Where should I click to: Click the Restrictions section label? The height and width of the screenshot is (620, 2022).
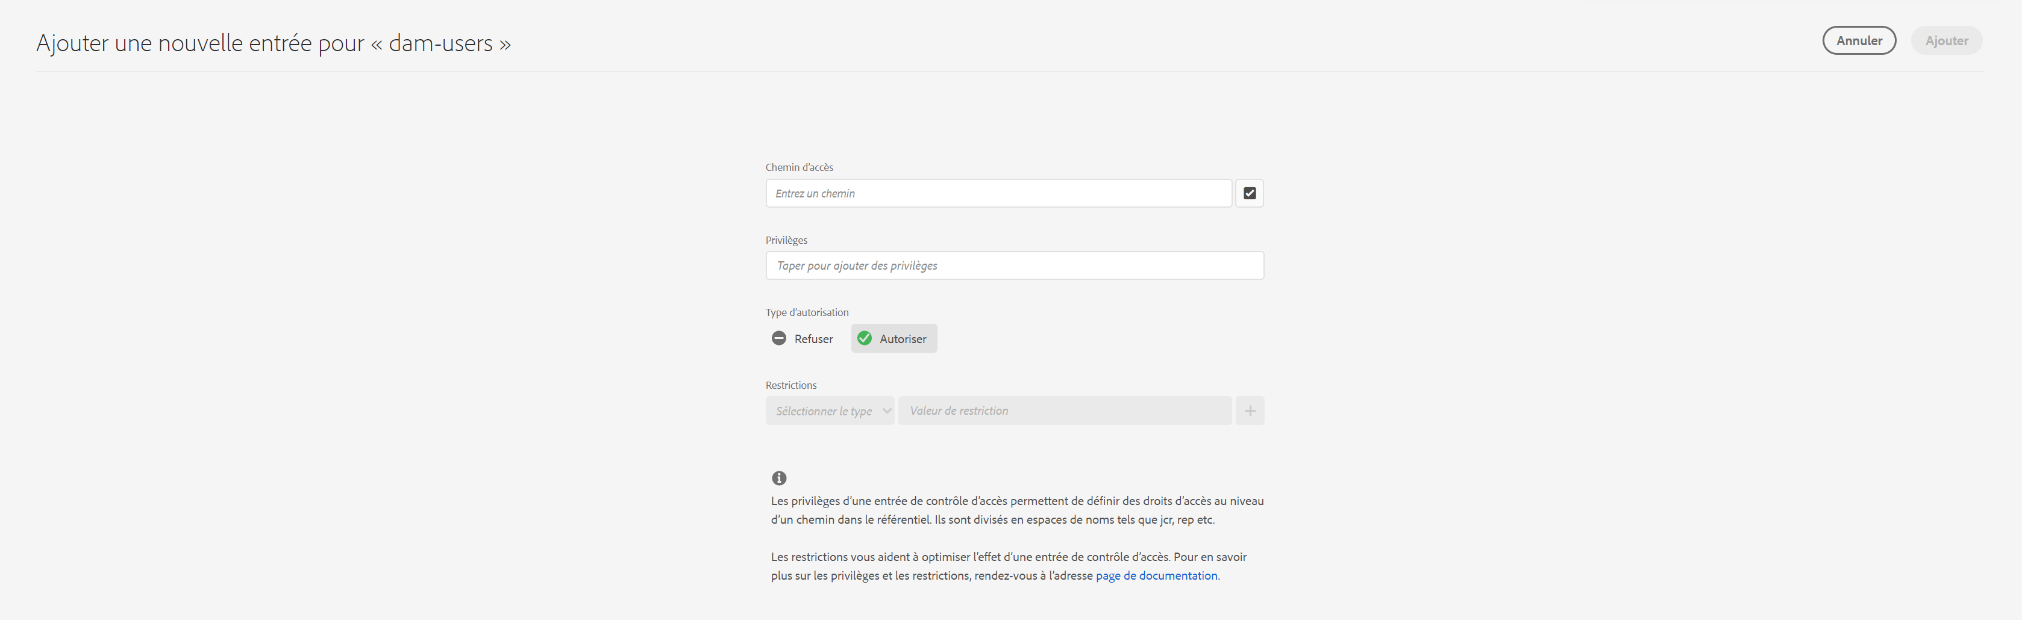tap(790, 386)
